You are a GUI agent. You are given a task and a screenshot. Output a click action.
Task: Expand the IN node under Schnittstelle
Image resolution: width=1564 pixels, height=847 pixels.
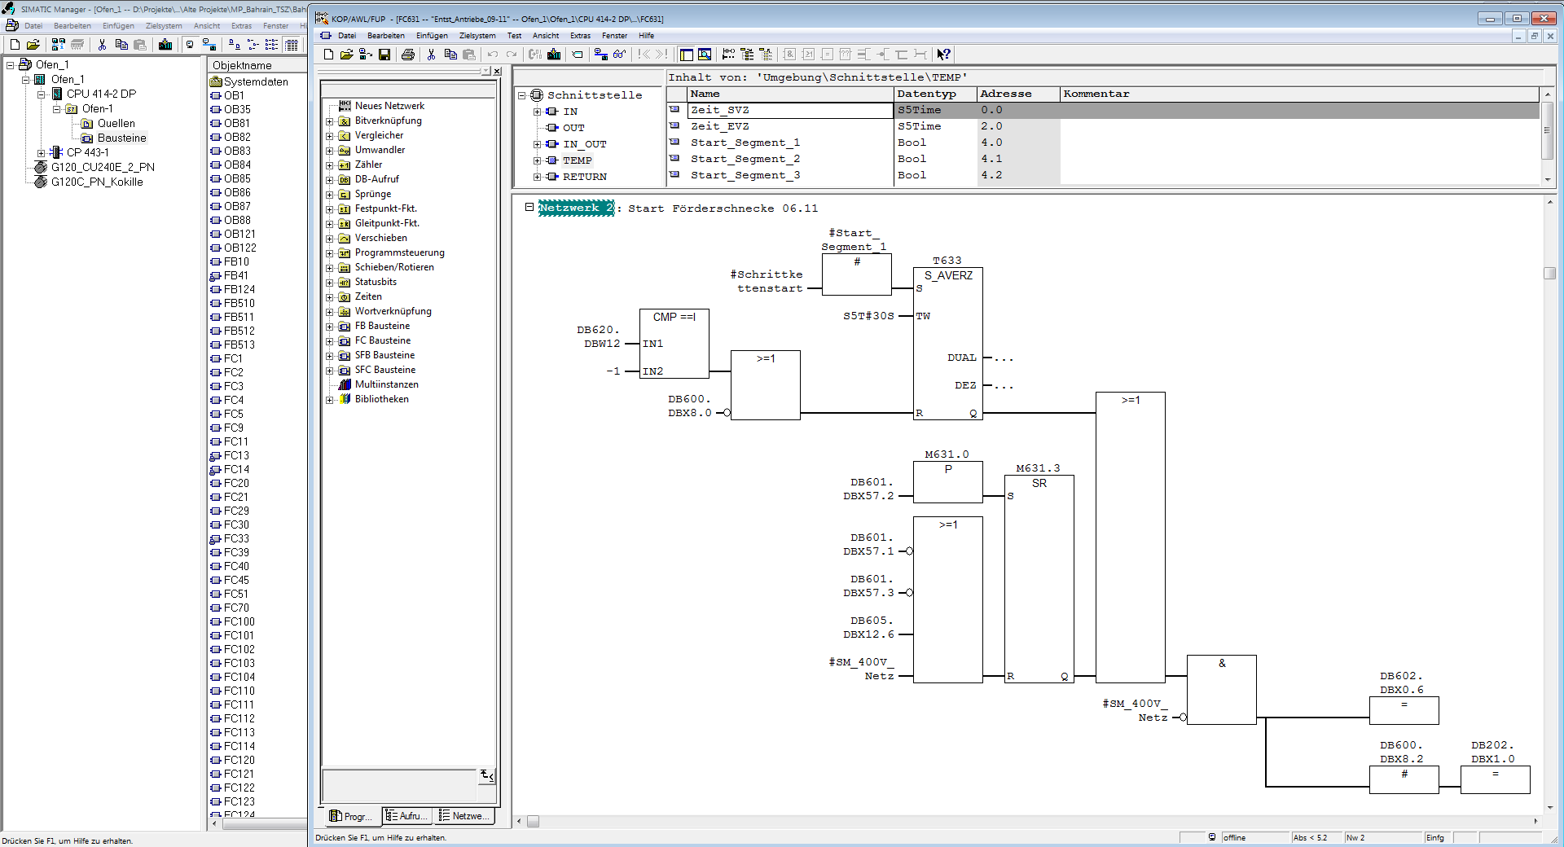[537, 112]
